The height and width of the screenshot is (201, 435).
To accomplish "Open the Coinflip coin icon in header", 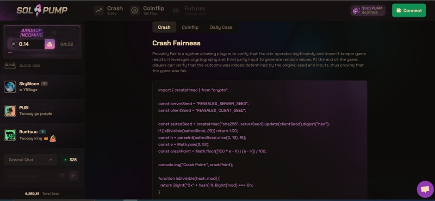I will 135,11.
